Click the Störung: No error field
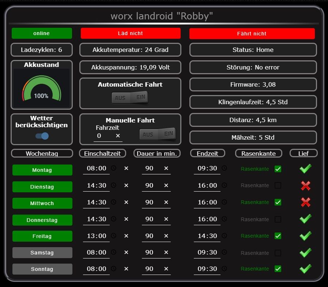 tap(253, 67)
